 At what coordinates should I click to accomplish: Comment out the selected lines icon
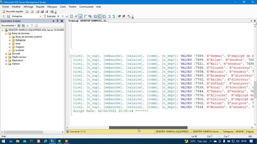tap(110, 16)
